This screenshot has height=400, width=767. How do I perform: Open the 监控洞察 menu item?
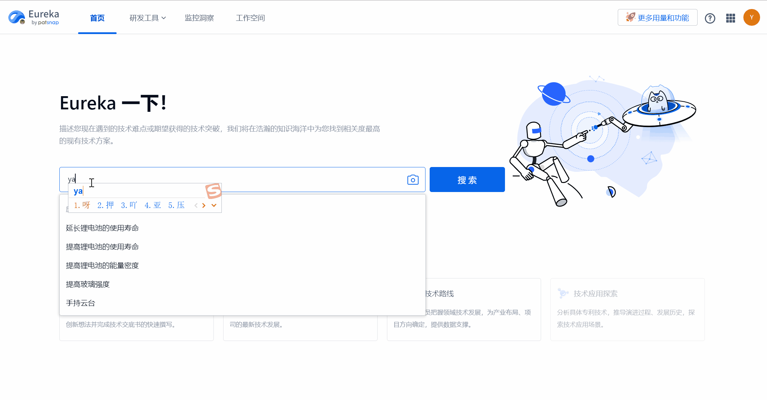point(199,18)
